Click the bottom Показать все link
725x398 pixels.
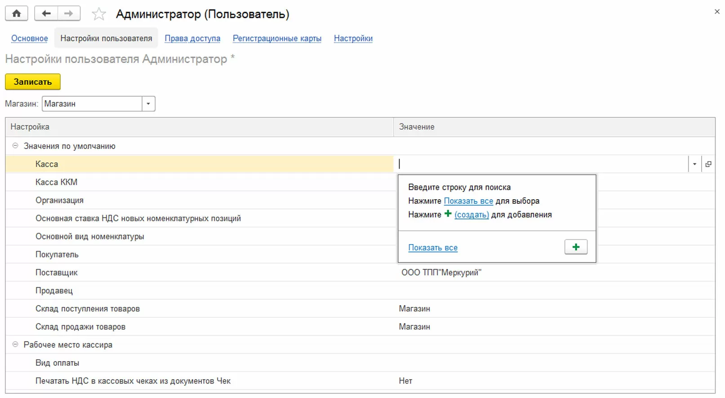pos(433,248)
